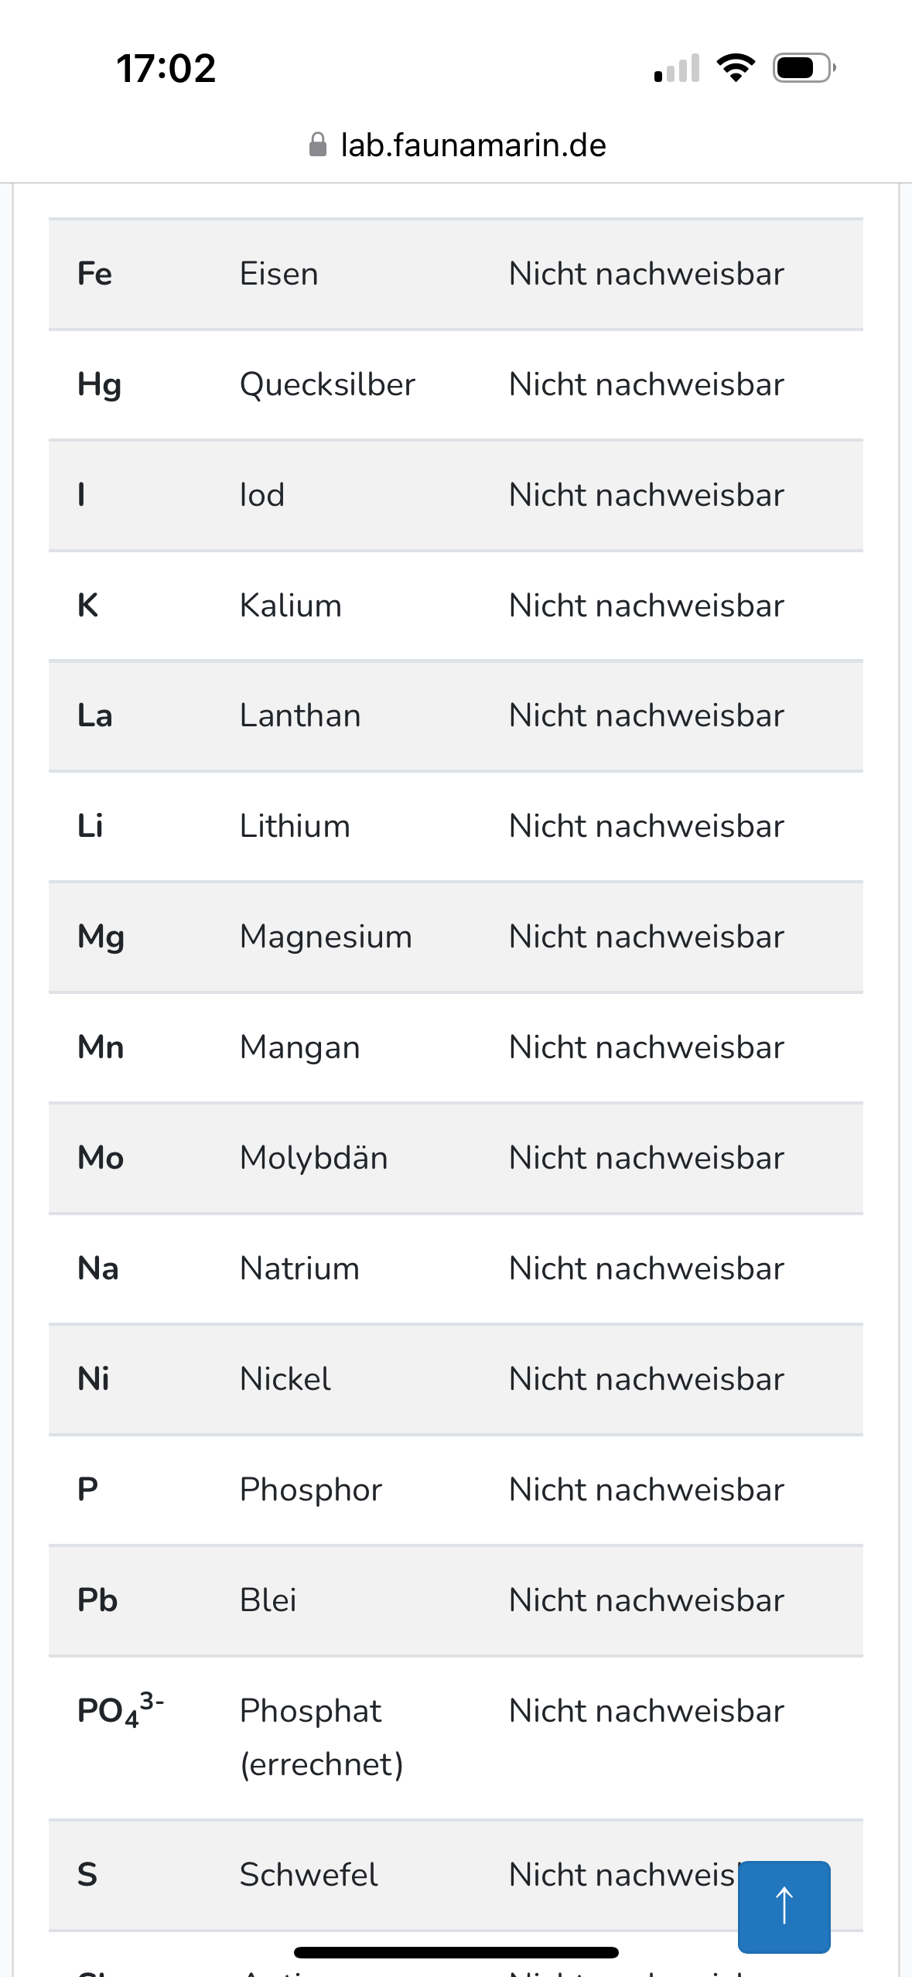The width and height of the screenshot is (912, 1977).
Task: Tap the Lithium result 'Nicht nachweisbar'
Action: (646, 826)
